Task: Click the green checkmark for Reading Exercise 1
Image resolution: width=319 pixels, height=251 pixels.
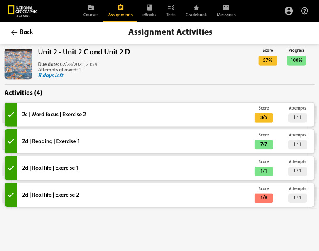Action: 11,141
